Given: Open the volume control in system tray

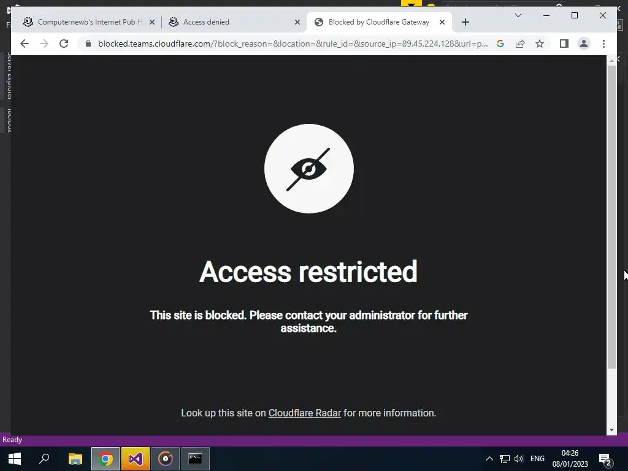Looking at the screenshot, I should coord(519,459).
